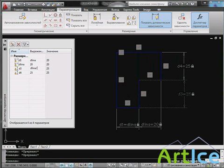224x168 pixels.
Task: Select the Smooth constraint icon
Action: pos(50,25)
